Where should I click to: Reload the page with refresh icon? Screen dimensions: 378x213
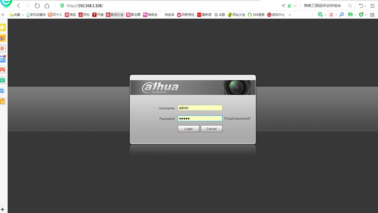(x=37, y=6)
